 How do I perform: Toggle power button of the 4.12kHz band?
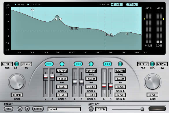120,64
